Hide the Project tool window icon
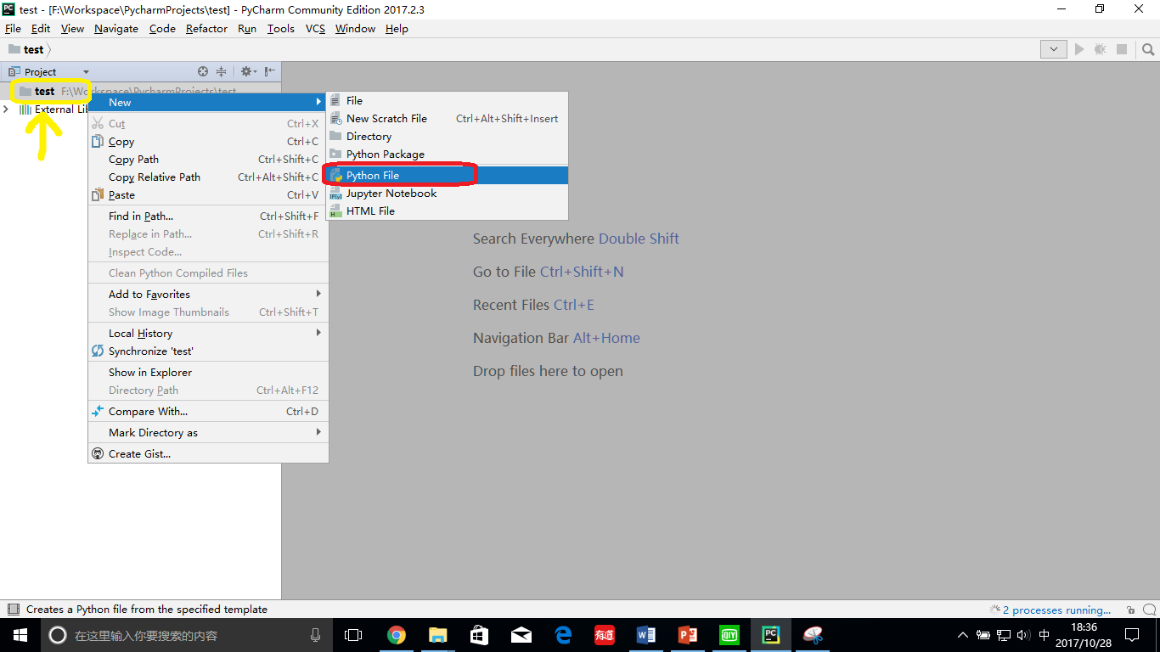 pyautogui.click(x=269, y=72)
